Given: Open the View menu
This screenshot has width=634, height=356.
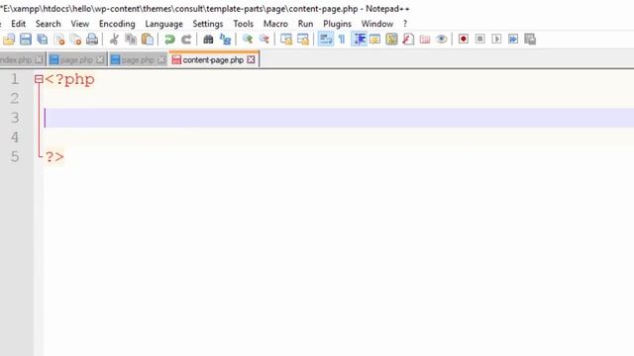Looking at the screenshot, I should click(x=80, y=24).
